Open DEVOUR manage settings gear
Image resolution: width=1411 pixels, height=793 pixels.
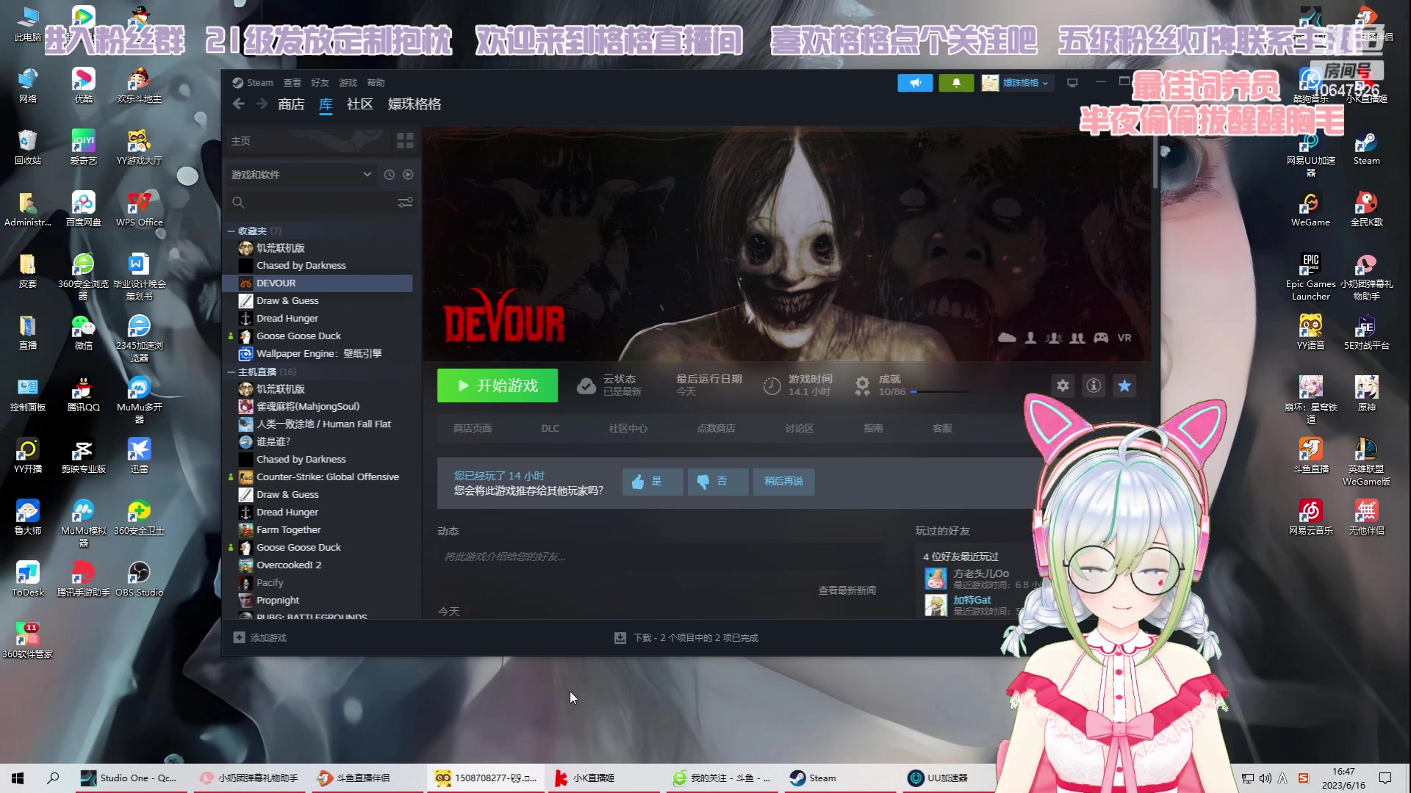(x=1063, y=385)
